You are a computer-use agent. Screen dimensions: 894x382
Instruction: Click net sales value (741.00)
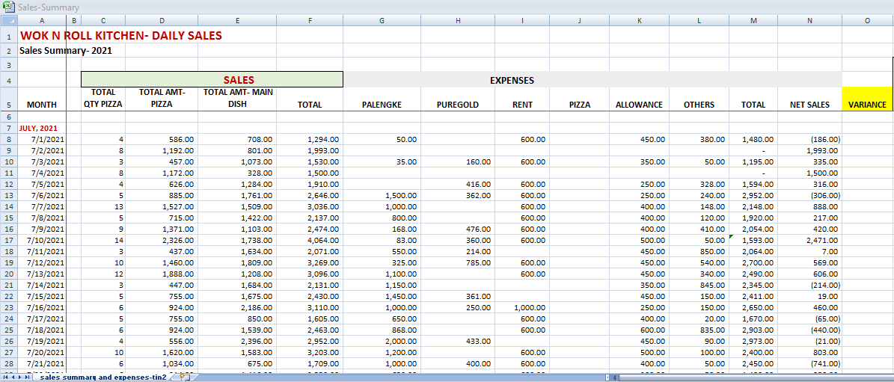pyautogui.click(x=809, y=363)
